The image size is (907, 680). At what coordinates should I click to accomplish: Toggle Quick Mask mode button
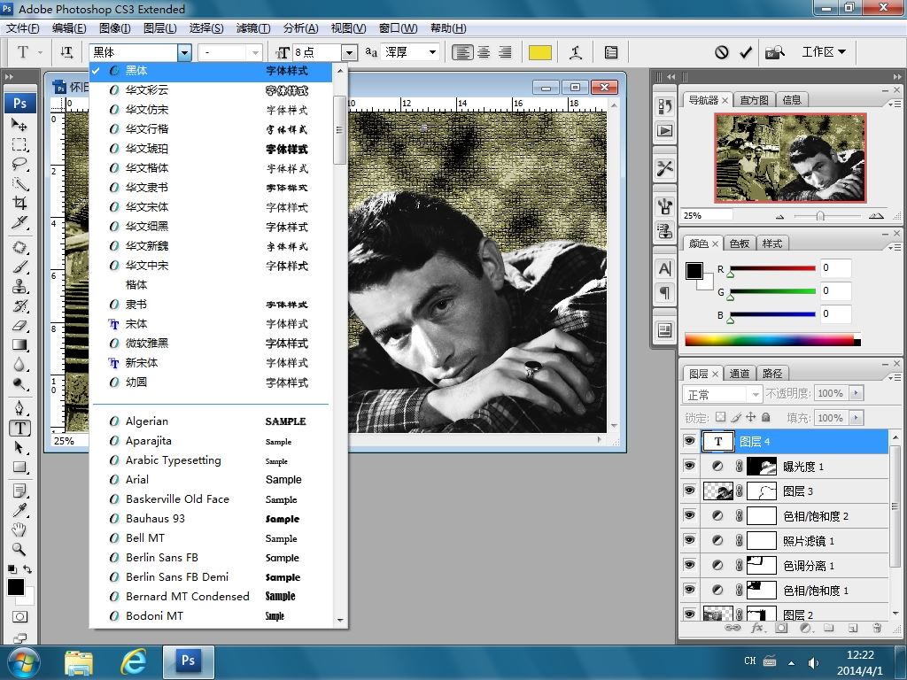coord(19,617)
